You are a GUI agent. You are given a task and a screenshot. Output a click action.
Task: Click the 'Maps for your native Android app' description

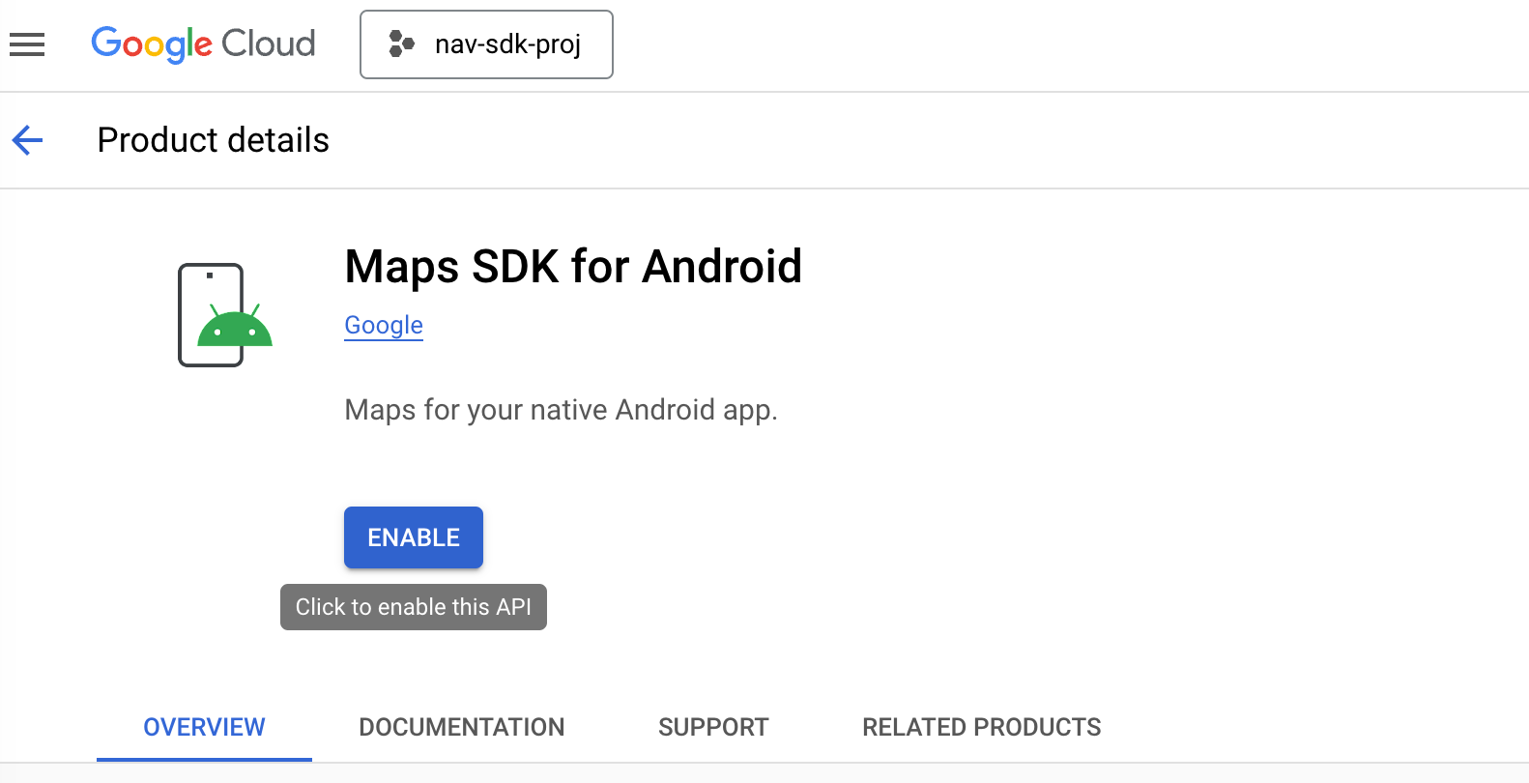561,410
